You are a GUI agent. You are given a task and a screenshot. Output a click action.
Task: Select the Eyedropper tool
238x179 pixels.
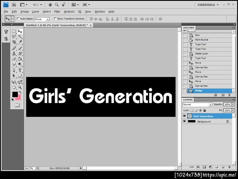pyautogui.click(x=20, y=42)
